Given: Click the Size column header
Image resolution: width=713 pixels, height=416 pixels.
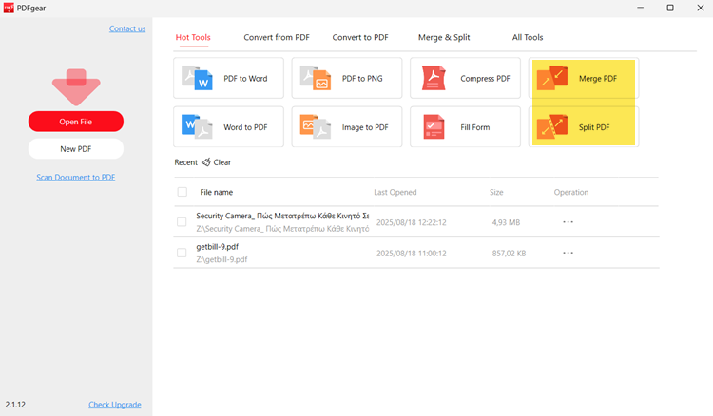Looking at the screenshot, I should tap(496, 192).
